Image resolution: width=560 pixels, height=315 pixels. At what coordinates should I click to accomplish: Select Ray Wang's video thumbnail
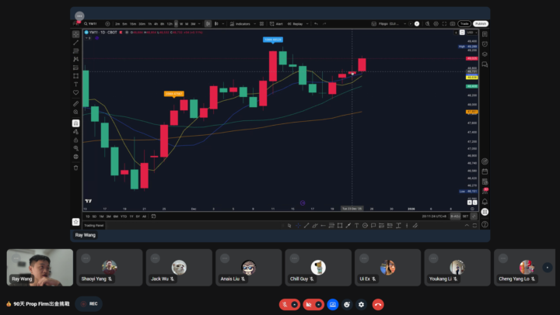click(39, 267)
